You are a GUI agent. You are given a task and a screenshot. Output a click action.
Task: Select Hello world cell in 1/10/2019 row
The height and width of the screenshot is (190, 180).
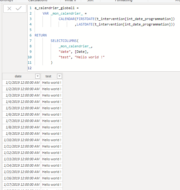click(x=52, y=140)
